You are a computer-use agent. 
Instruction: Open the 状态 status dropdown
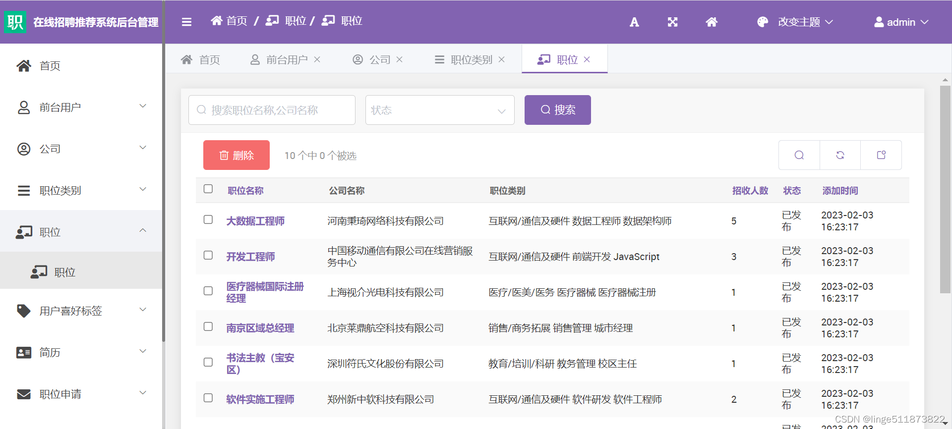[440, 110]
